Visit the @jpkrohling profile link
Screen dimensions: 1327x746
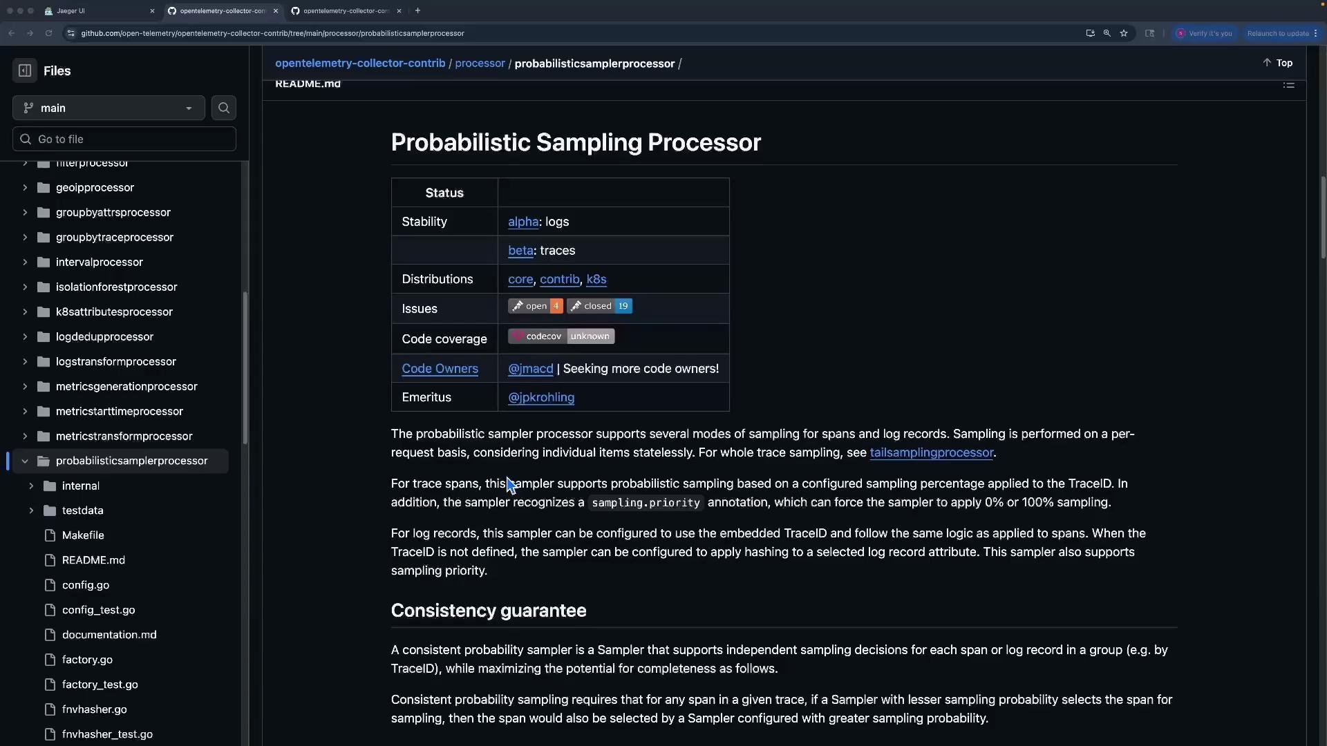(x=541, y=397)
